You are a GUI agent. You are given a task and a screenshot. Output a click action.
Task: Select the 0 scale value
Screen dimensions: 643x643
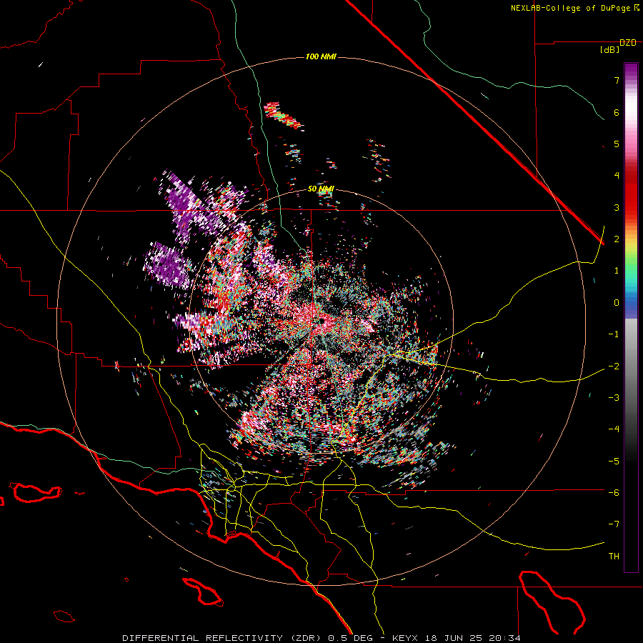[x=617, y=303]
